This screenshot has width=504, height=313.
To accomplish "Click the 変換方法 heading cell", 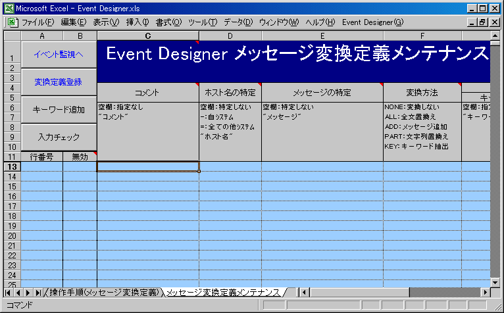I will click(422, 93).
